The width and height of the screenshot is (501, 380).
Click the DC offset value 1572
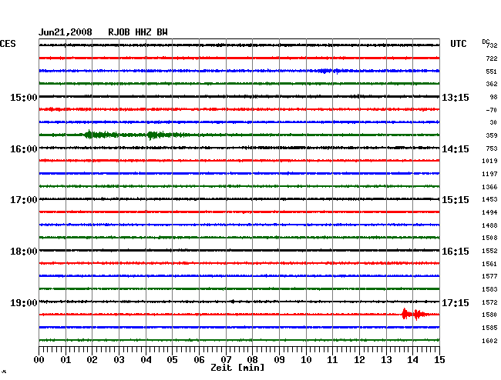tap(489, 302)
